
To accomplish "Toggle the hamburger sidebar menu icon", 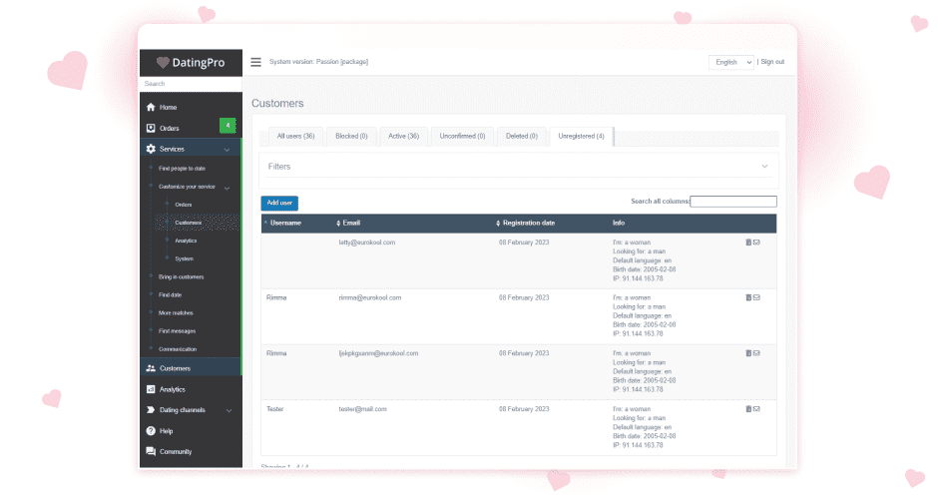I will click(x=255, y=62).
